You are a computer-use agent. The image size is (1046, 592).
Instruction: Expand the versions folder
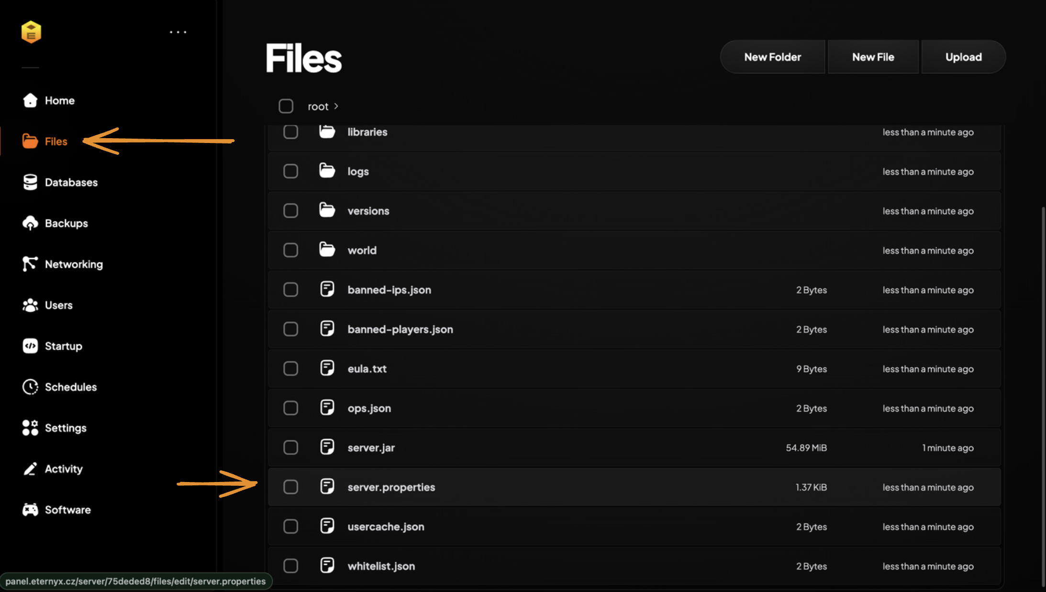(368, 211)
